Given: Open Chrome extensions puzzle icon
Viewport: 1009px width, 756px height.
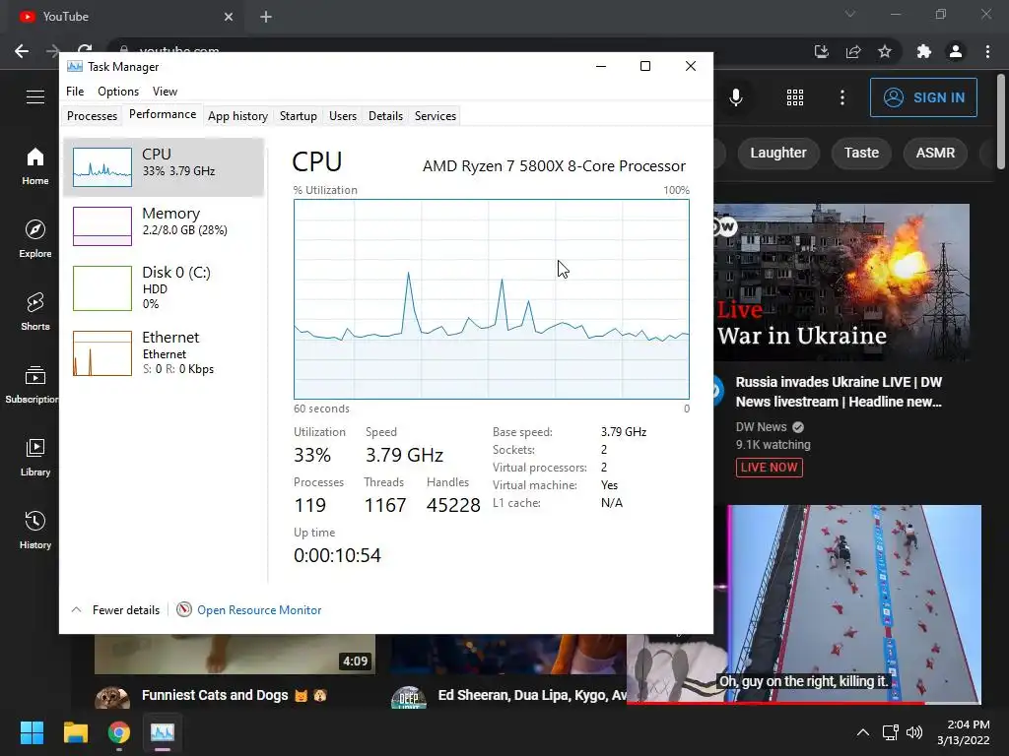Looking at the screenshot, I should point(924,51).
